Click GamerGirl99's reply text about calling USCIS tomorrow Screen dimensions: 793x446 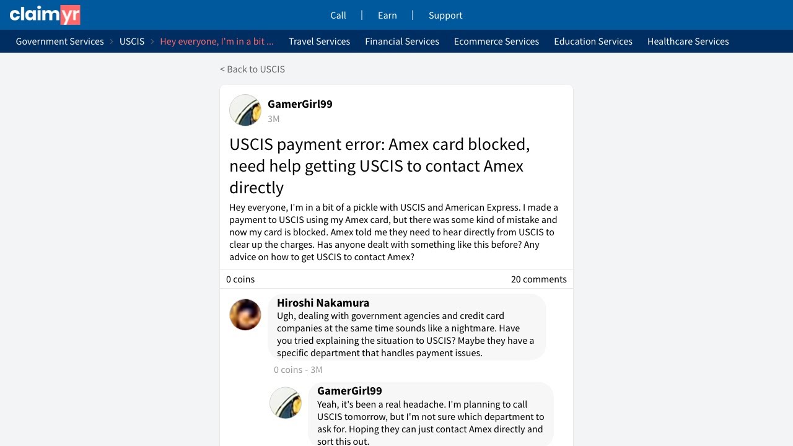(x=431, y=422)
